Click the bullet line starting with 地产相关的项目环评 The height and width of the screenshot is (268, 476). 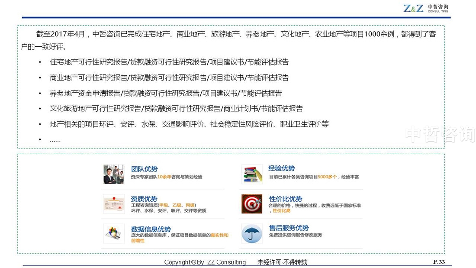[189, 124]
